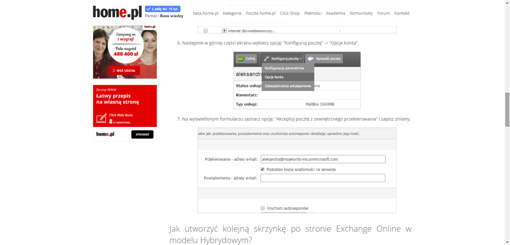Screen dimensions: 510x245
Task: Open Click Shop in navigation
Action: pyautogui.click(x=290, y=13)
